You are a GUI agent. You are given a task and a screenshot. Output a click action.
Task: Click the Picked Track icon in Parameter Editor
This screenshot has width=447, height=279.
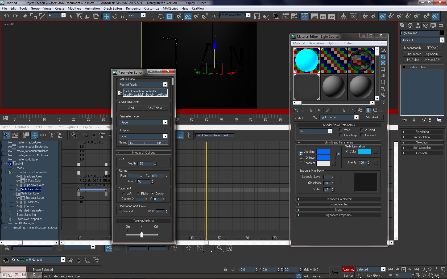click(120, 93)
